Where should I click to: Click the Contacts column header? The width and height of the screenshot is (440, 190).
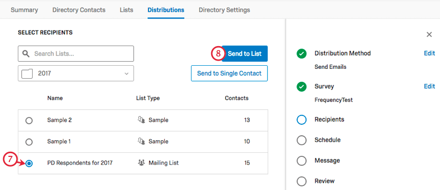(237, 98)
